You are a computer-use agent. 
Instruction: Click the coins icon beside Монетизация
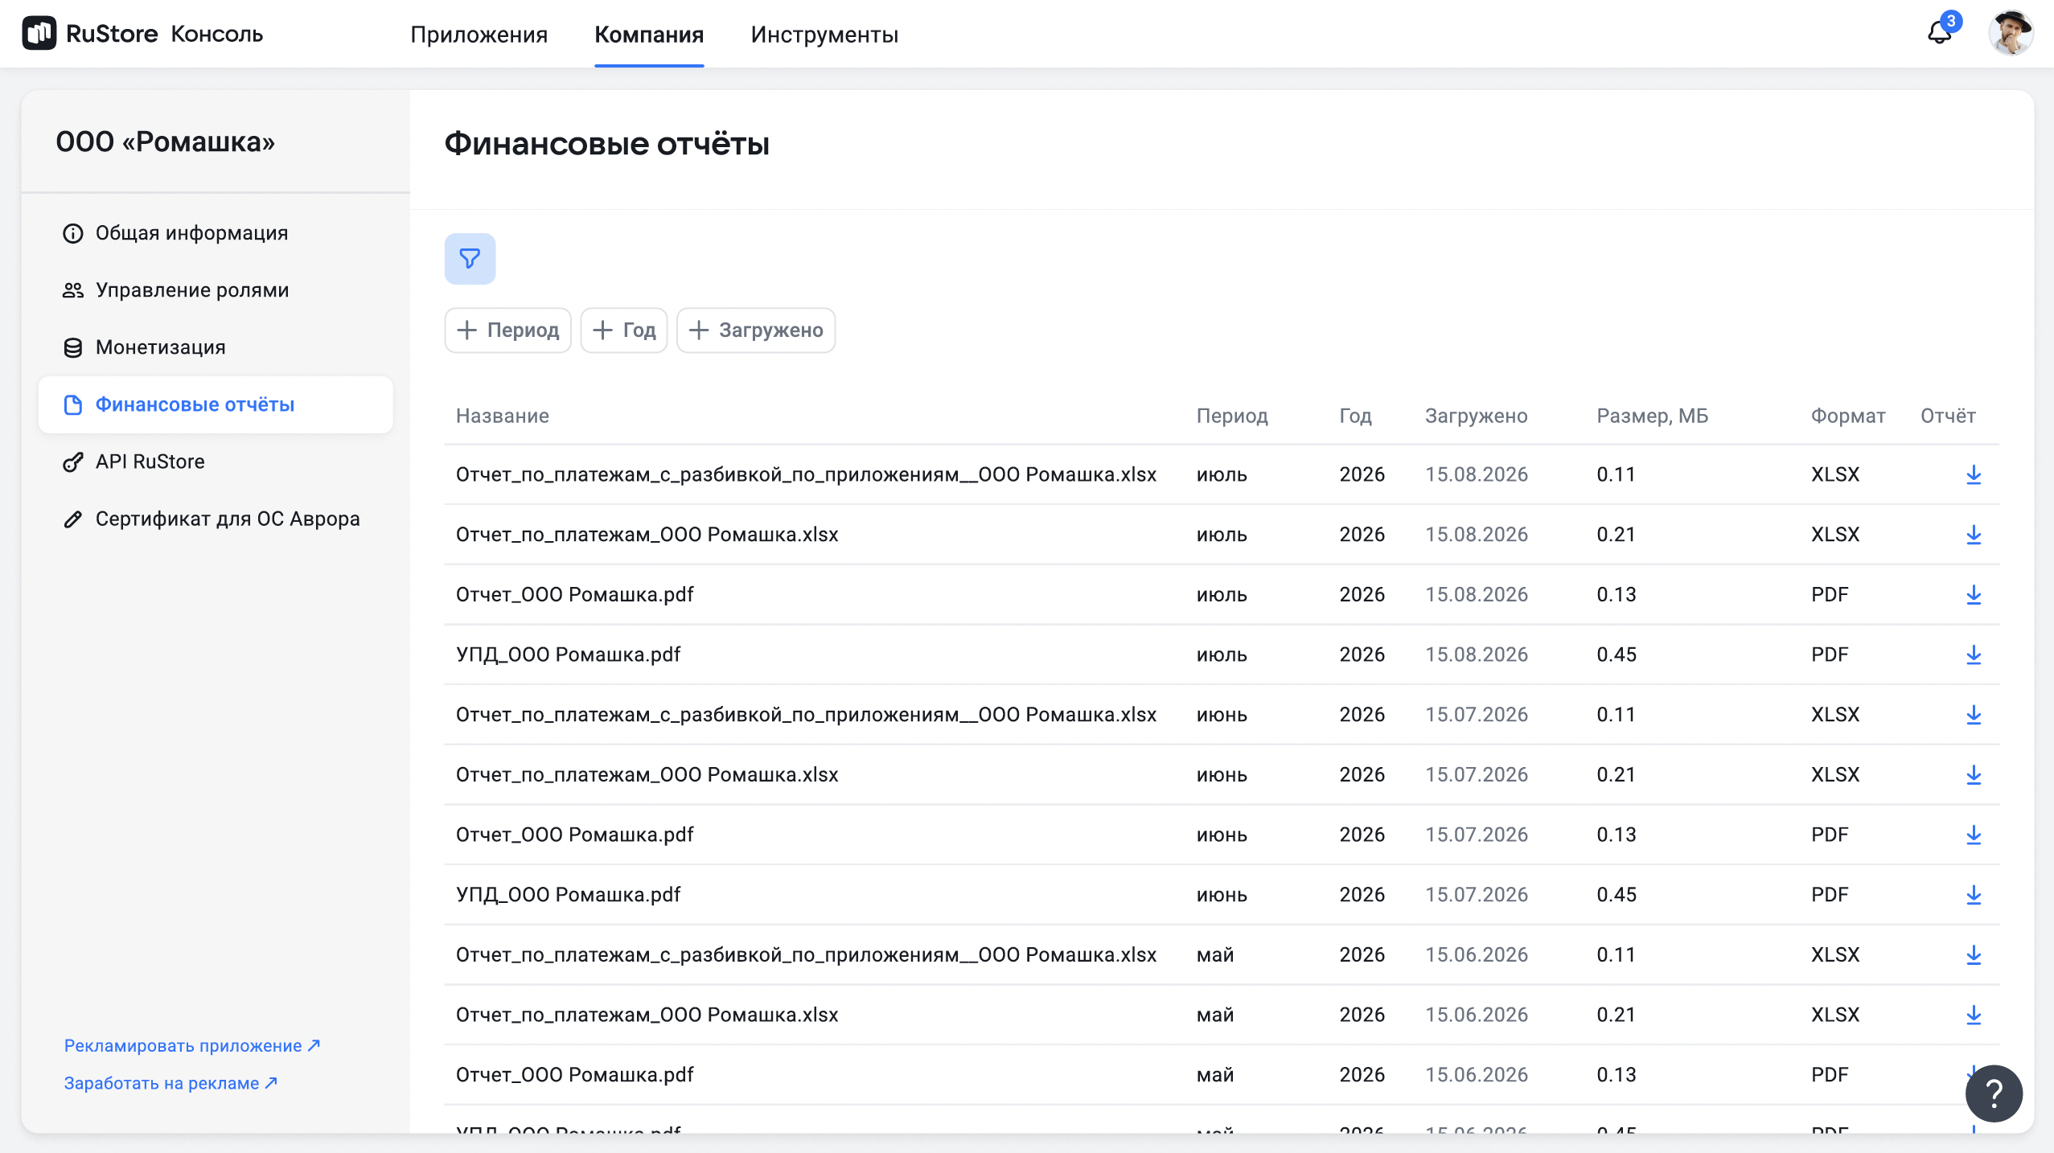tap(73, 347)
